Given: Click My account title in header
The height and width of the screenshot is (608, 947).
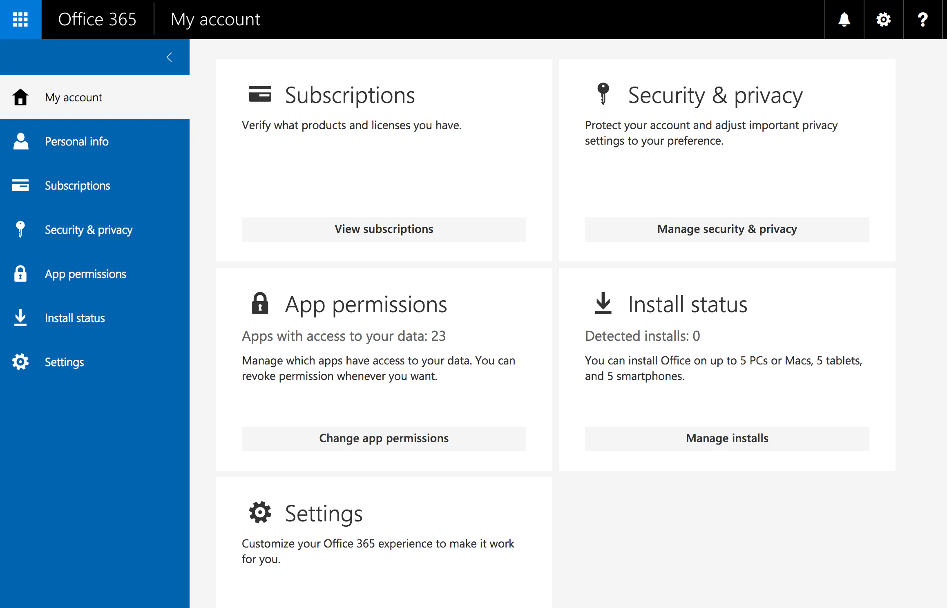Looking at the screenshot, I should [x=215, y=19].
